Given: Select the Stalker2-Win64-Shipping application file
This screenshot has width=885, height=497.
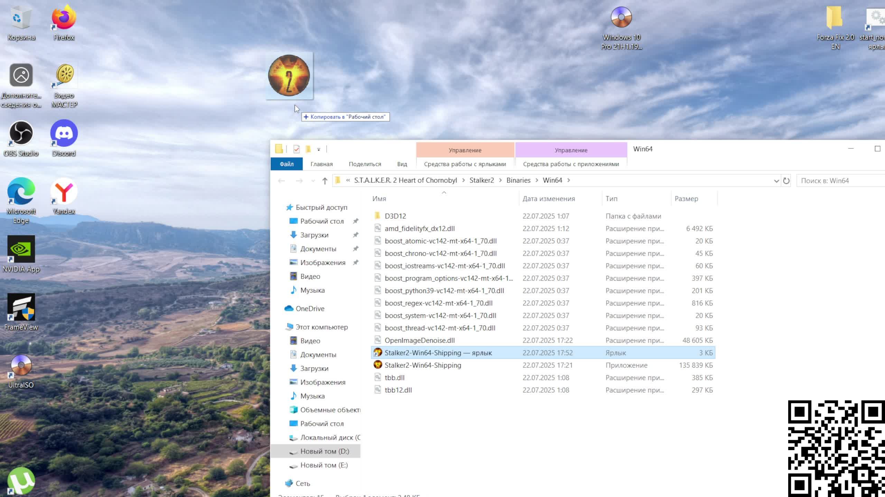Looking at the screenshot, I should pos(422,365).
